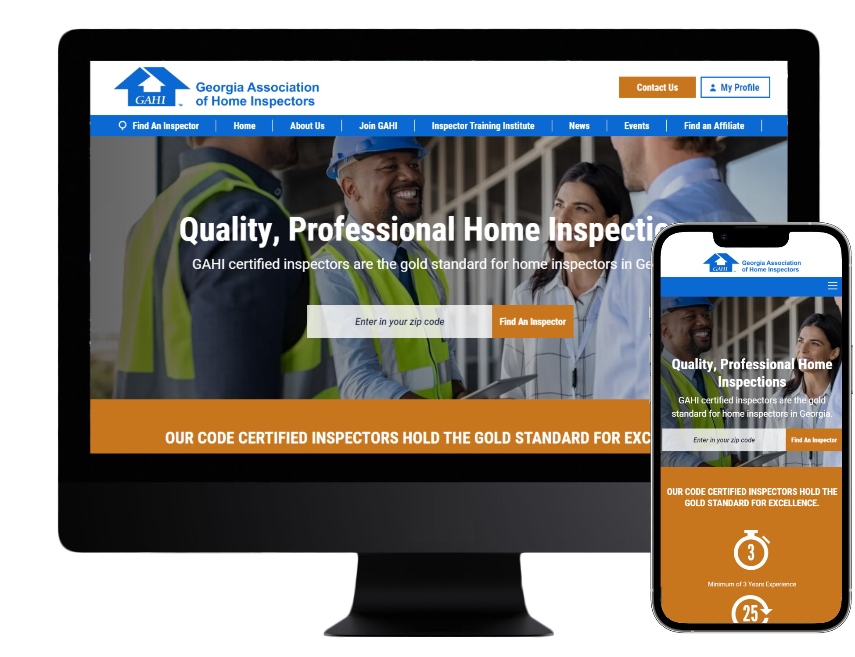Click the Find An Inspector nav link

165,125
